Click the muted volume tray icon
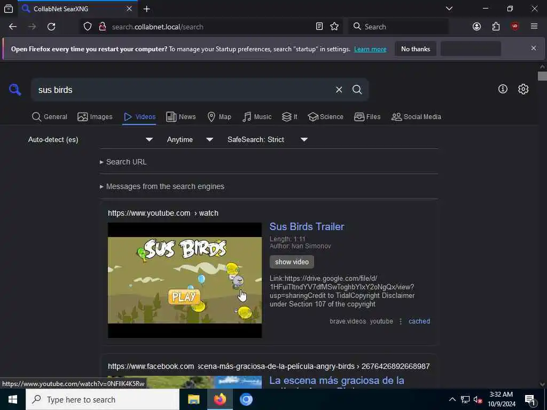The height and width of the screenshot is (410, 547). point(478,399)
